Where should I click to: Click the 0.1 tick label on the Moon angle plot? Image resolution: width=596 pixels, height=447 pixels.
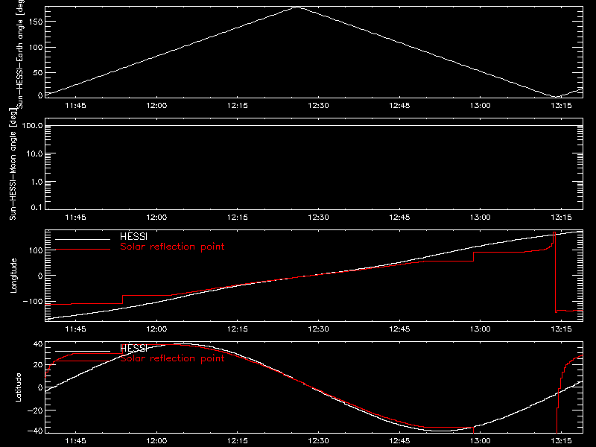point(37,208)
